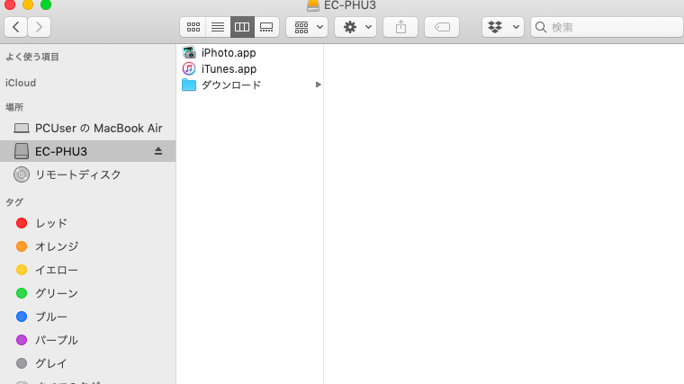Click the 場所 sidebar heading
The width and height of the screenshot is (684, 384).
click(14, 107)
